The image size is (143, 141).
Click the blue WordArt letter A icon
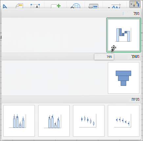click(5, 7)
